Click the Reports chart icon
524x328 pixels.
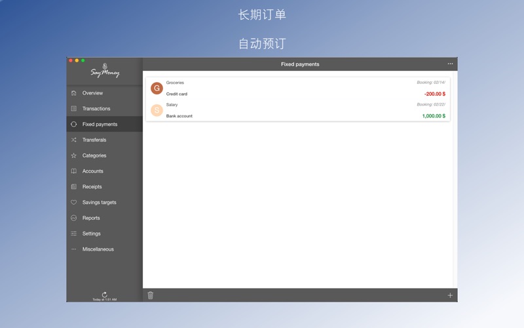tap(74, 218)
